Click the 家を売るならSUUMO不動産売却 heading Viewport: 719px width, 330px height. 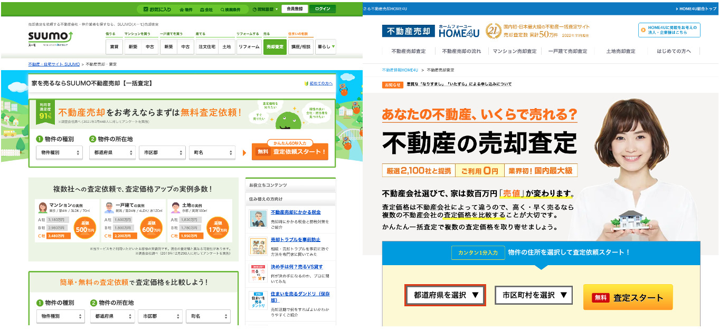(92, 83)
